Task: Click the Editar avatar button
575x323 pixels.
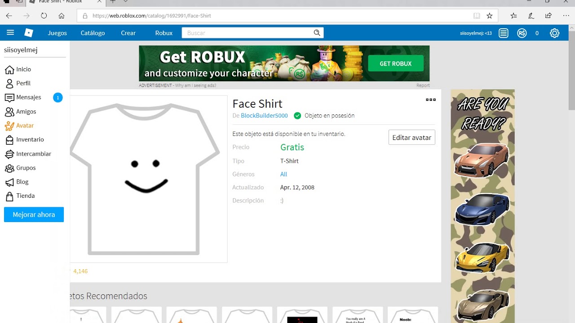Action: (x=412, y=137)
